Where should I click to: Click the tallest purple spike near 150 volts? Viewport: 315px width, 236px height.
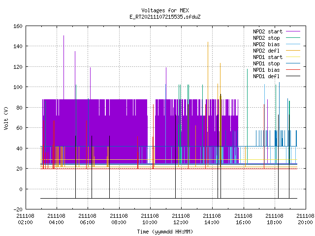[x=63, y=67]
